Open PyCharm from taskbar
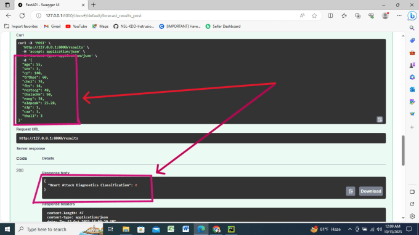This screenshot has height=235, width=419. [231, 229]
